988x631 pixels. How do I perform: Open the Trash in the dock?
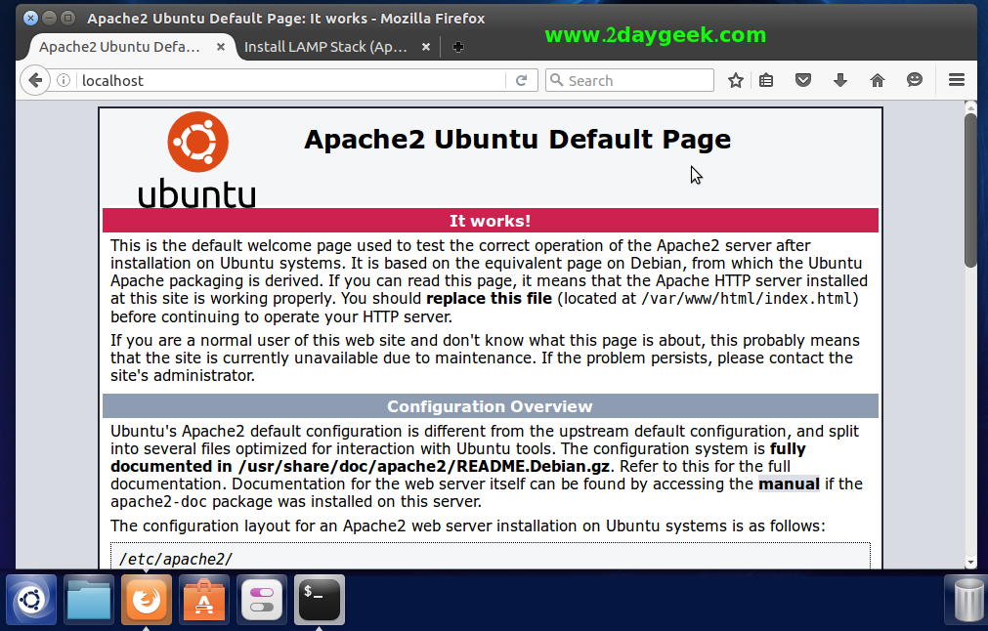967,600
